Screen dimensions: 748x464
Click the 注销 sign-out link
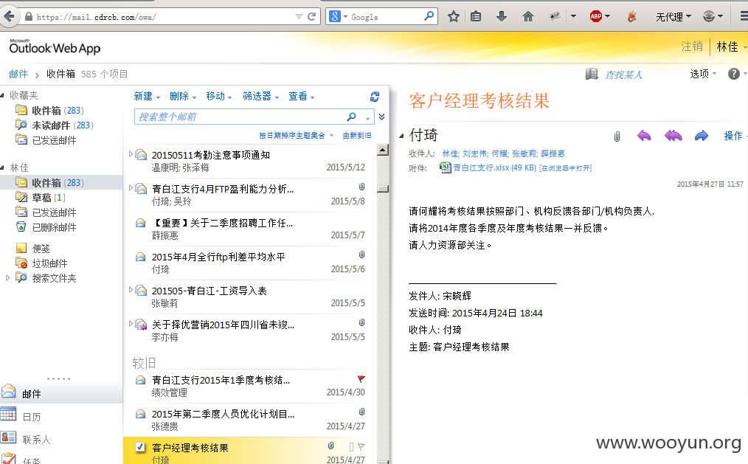click(692, 46)
